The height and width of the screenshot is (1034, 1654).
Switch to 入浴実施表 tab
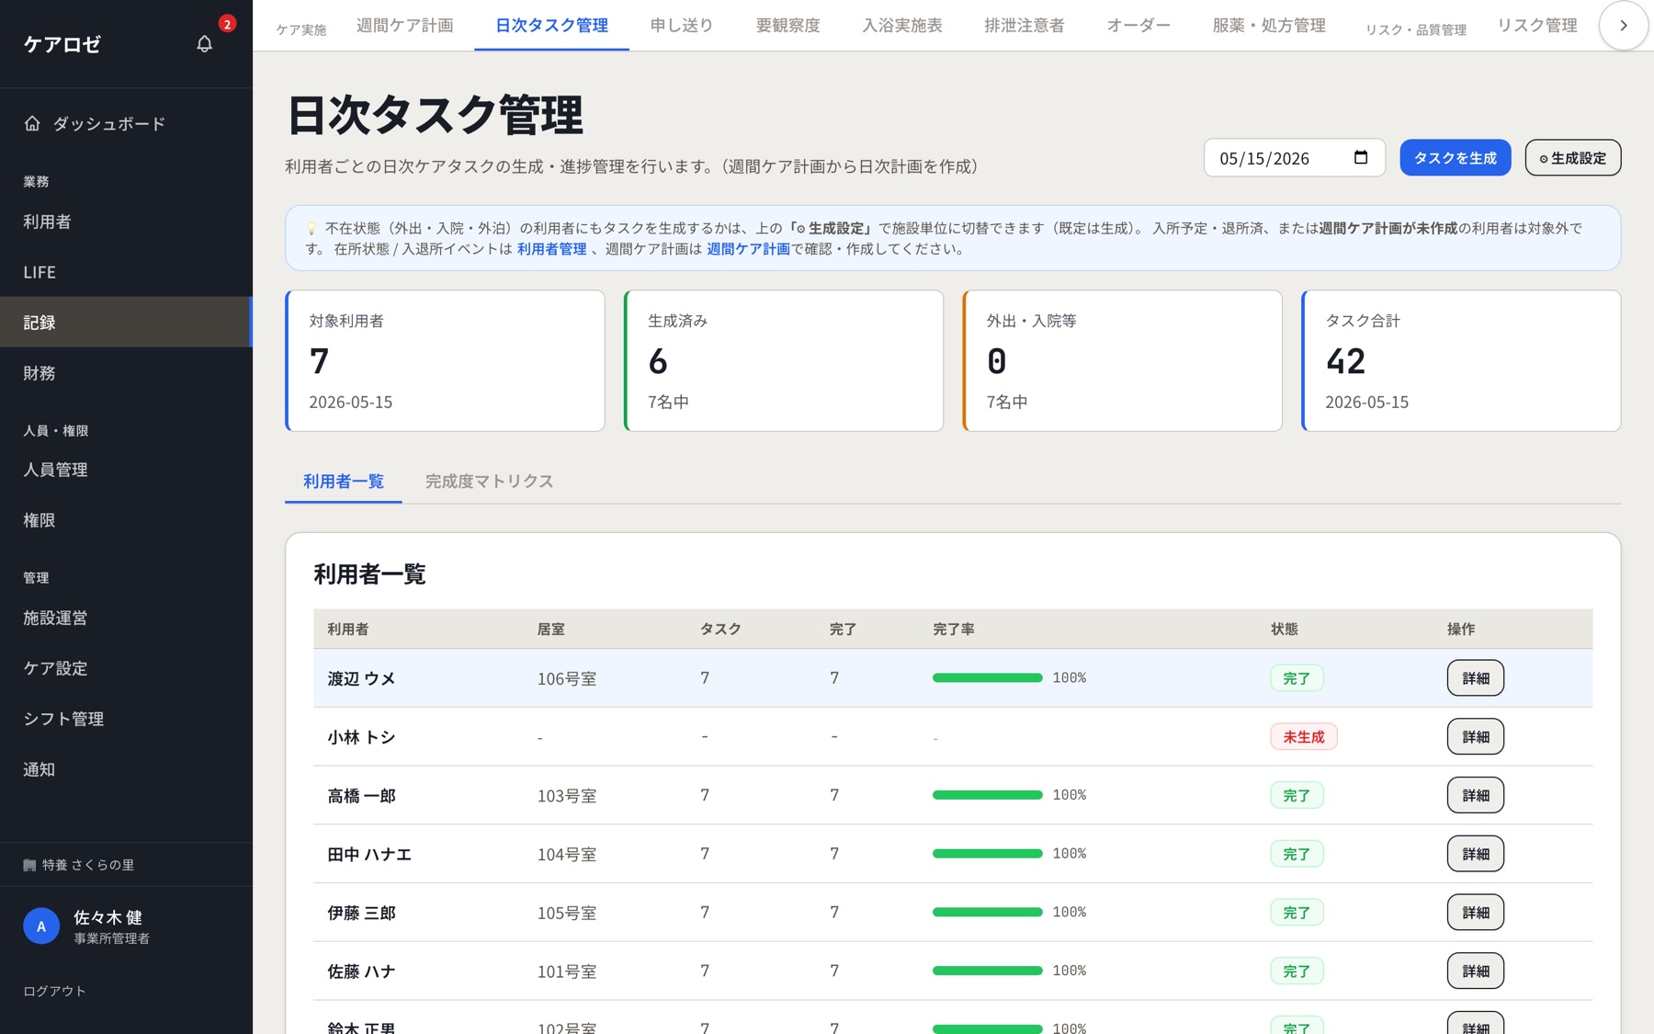point(901,26)
